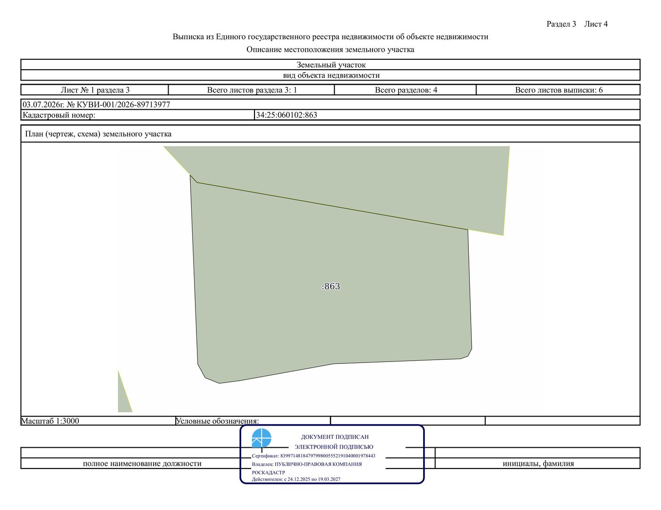
Task: Click the Всего разделов: 4 cell
Action: [x=406, y=90]
